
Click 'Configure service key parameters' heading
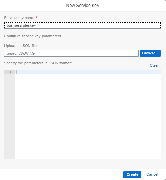coord(33,36)
